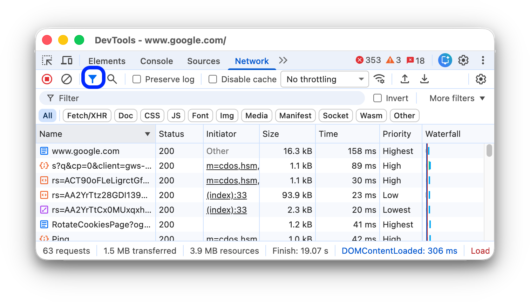
Task: Click into the Filter text field
Action: [202, 98]
